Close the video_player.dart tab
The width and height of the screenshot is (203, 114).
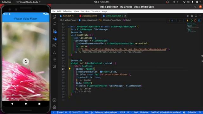(125, 16)
